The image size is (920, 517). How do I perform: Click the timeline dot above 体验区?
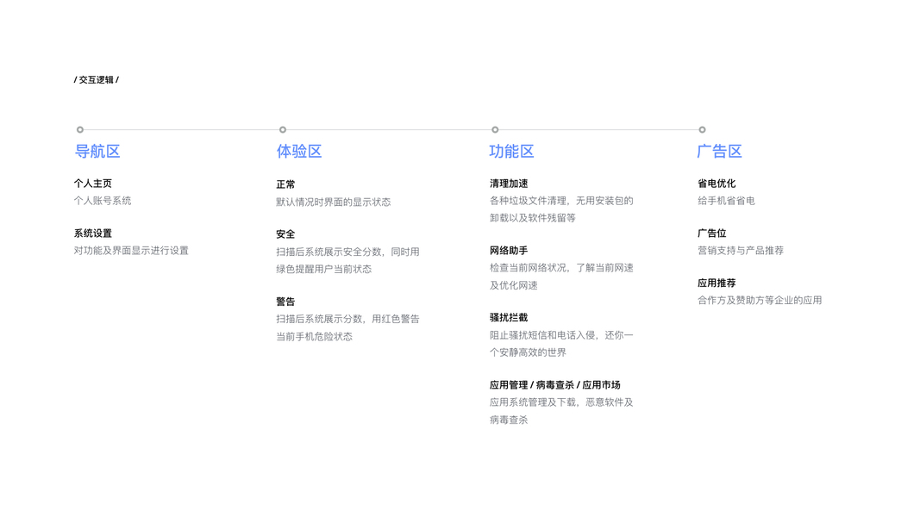point(283,129)
